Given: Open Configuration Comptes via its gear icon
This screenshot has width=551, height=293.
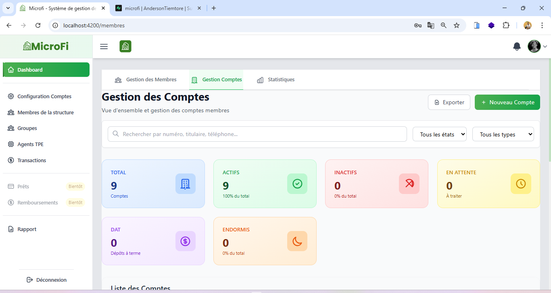Looking at the screenshot, I should [x=11, y=96].
